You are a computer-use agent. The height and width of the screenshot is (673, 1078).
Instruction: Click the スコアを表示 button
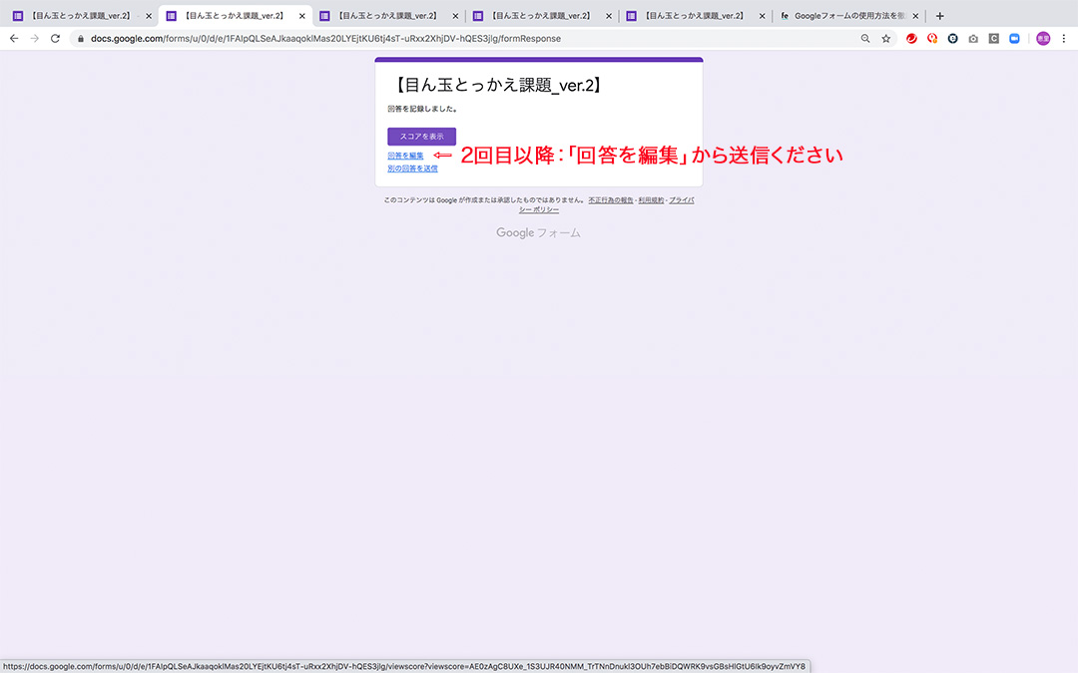pos(421,137)
